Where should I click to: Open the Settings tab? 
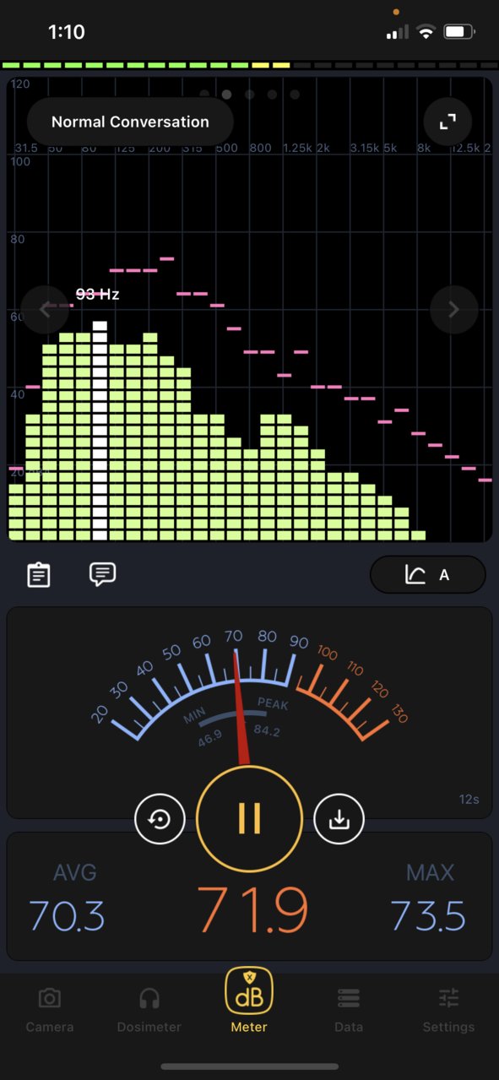[x=448, y=1010]
